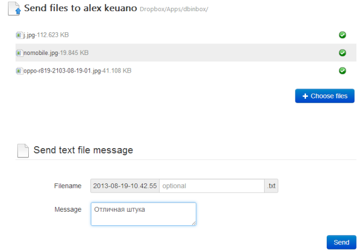
Task: Click the Send text file message heading
Action: click(x=83, y=150)
